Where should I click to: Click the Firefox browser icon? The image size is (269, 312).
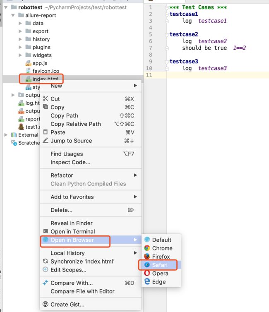(147, 257)
